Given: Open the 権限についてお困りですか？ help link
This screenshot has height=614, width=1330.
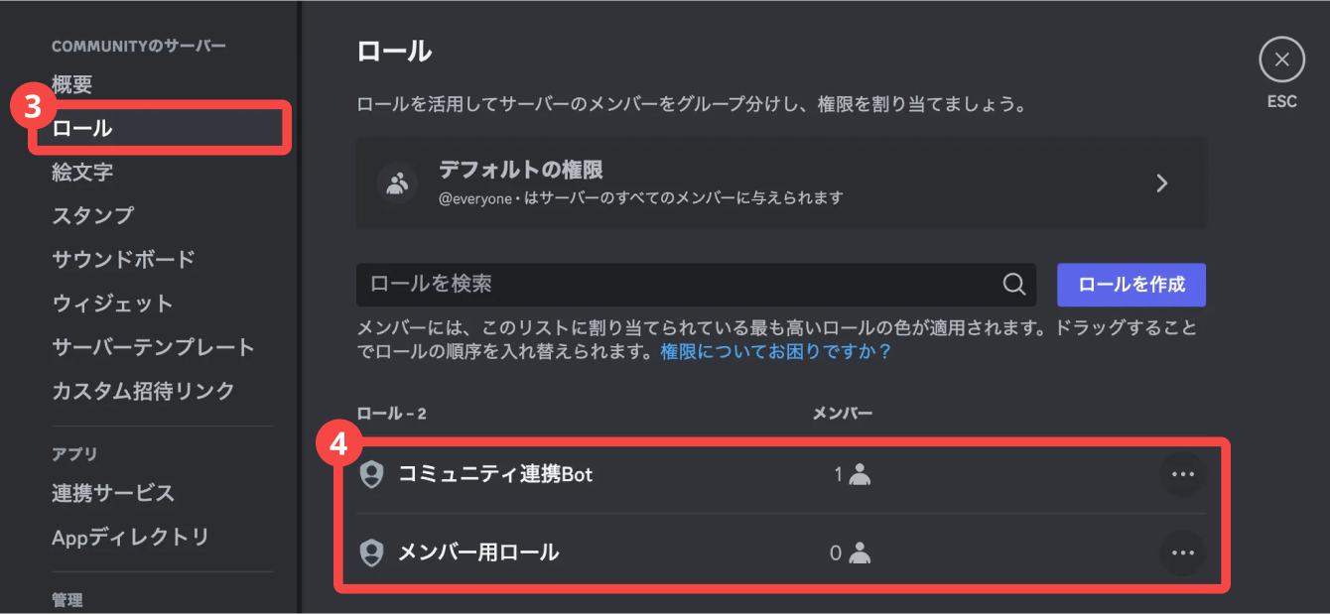Looking at the screenshot, I should pyautogui.click(x=776, y=352).
